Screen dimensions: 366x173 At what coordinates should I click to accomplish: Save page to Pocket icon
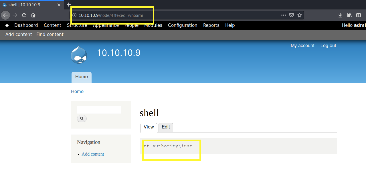[292, 15]
